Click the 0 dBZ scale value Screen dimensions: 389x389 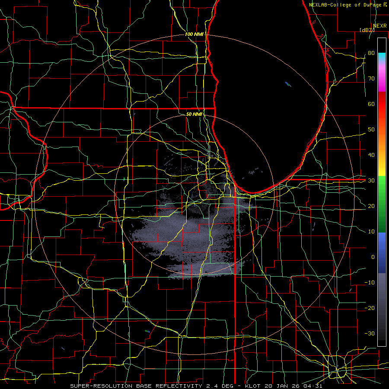373,257
